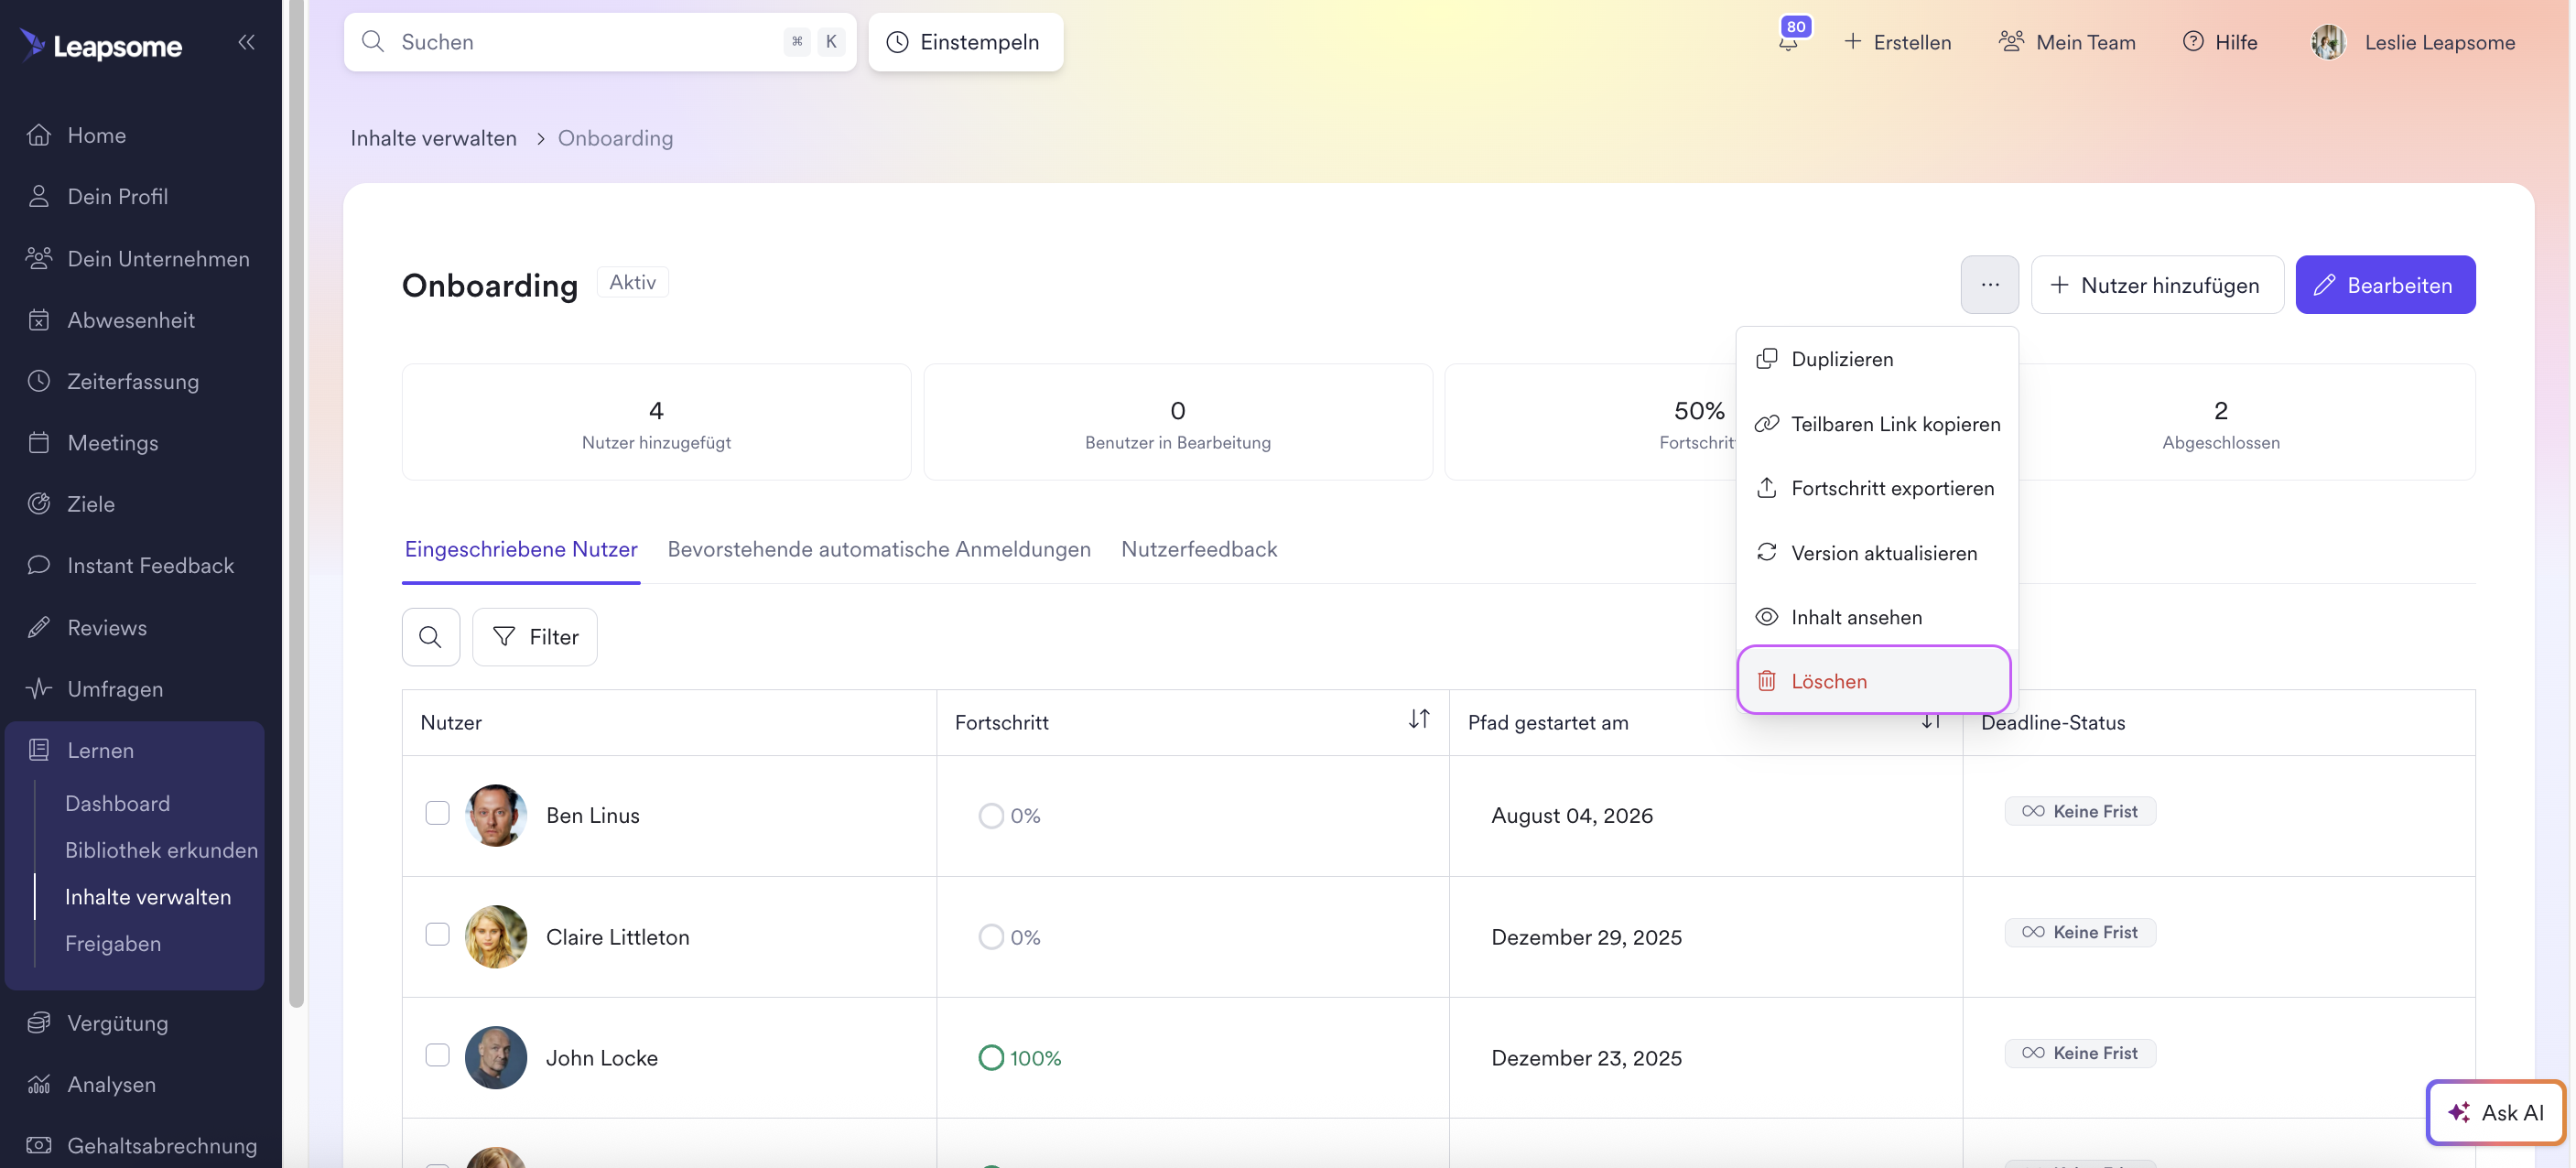The image size is (2576, 1168).
Task: Click the Suchen search field
Action: 600,42
